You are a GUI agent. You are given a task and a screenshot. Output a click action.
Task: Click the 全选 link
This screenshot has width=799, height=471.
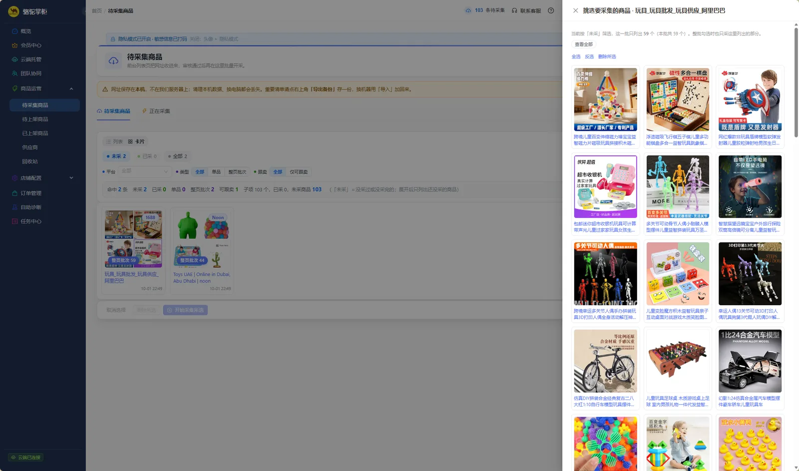[x=576, y=56]
